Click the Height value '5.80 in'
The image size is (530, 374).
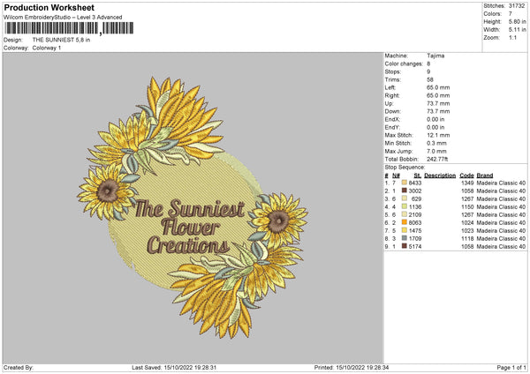pyautogui.click(x=517, y=21)
